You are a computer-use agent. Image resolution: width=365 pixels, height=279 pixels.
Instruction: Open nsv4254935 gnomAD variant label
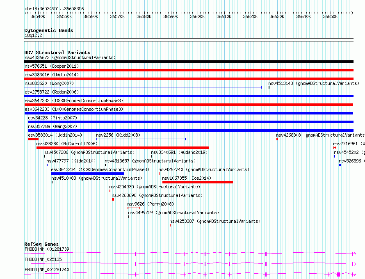click(155, 187)
